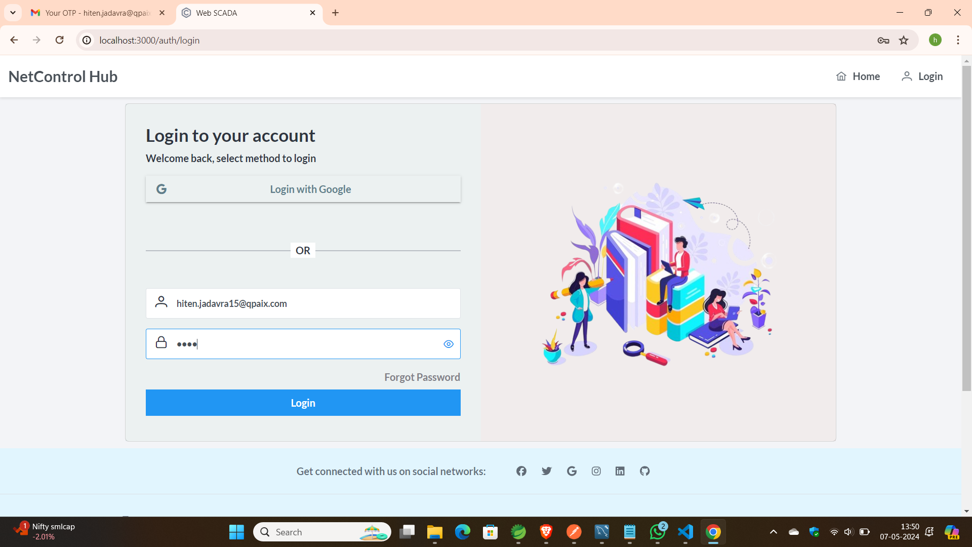Viewport: 972px width, 547px height.
Task: Open the LinkedIn social link
Action: coord(620,471)
